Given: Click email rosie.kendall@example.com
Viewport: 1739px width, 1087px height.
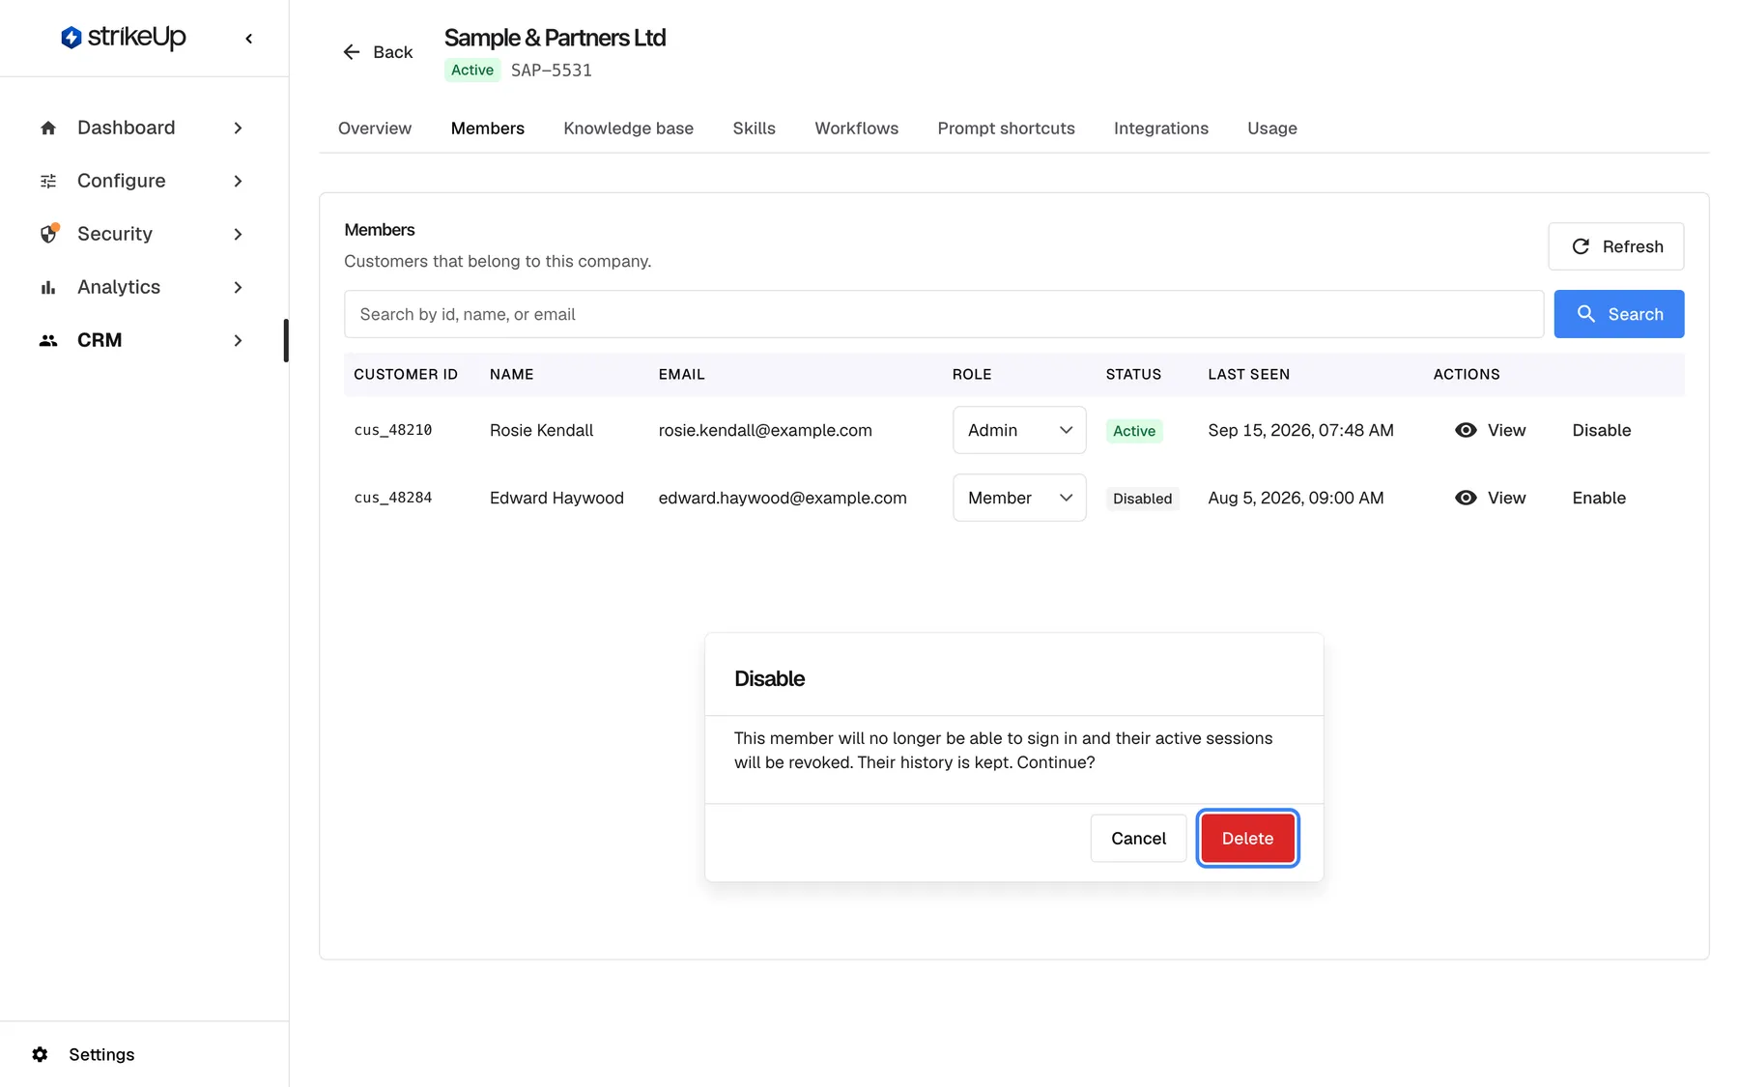Looking at the screenshot, I should 765,430.
